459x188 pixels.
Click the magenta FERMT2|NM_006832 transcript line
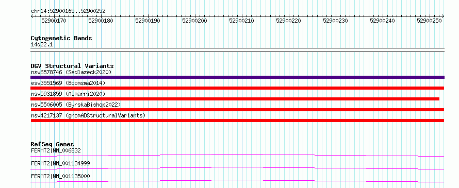(x=237, y=155)
